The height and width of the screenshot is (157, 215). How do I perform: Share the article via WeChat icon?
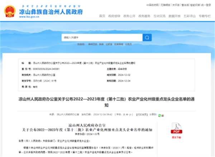(160, 116)
